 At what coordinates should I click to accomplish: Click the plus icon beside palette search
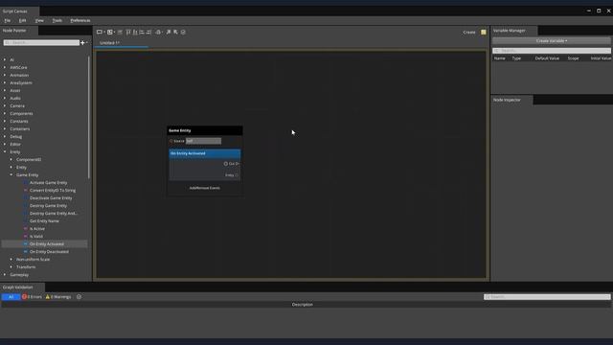pos(82,42)
